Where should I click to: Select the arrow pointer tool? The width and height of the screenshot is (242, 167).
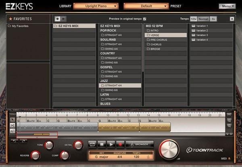coord(13,120)
